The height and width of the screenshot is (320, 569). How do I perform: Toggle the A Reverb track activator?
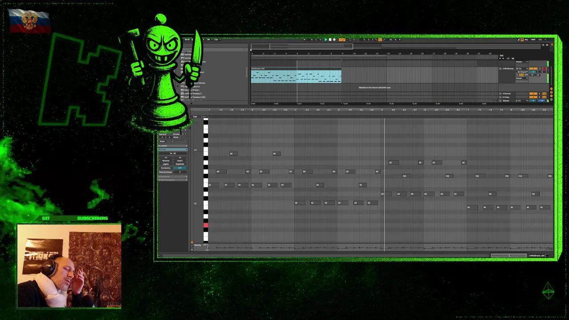(533, 93)
